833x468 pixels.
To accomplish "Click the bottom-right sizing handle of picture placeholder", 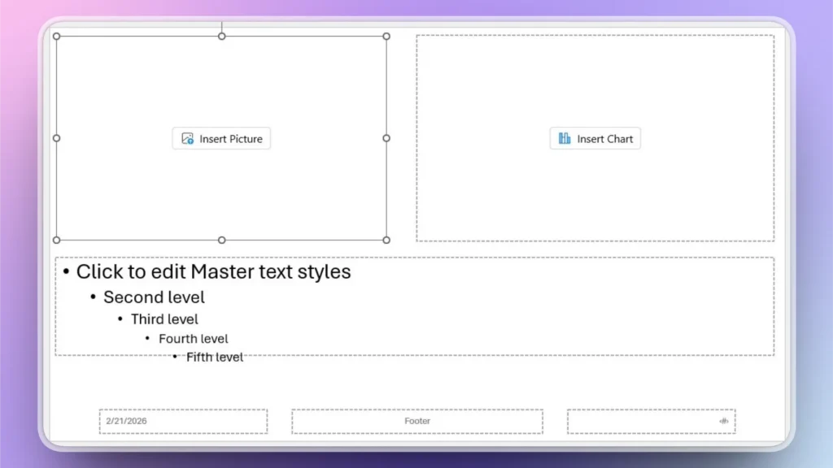I will [386, 240].
